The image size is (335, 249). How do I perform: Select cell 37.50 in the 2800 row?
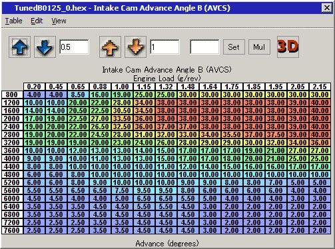(276, 134)
